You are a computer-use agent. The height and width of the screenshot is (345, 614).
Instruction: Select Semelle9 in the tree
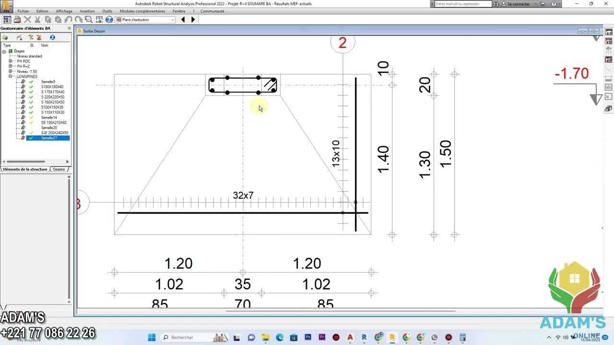[x=48, y=82]
